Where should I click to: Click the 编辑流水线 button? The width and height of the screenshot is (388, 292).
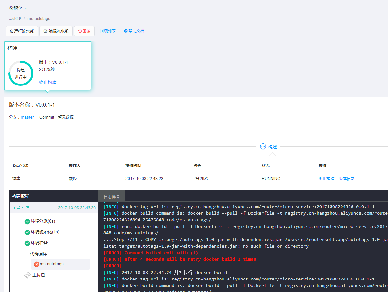pyautogui.click(x=56, y=31)
